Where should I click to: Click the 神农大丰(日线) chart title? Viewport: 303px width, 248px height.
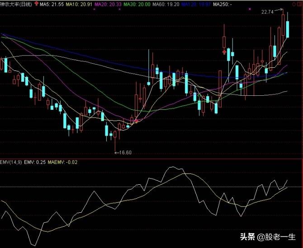click(16, 4)
